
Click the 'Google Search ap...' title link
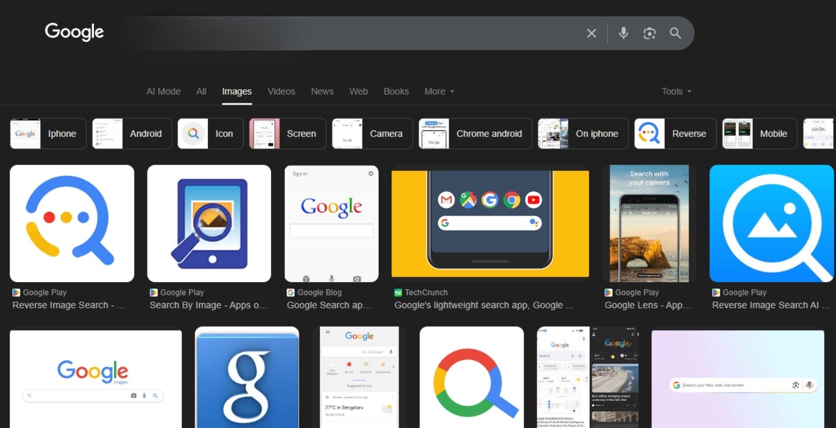tap(329, 305)
